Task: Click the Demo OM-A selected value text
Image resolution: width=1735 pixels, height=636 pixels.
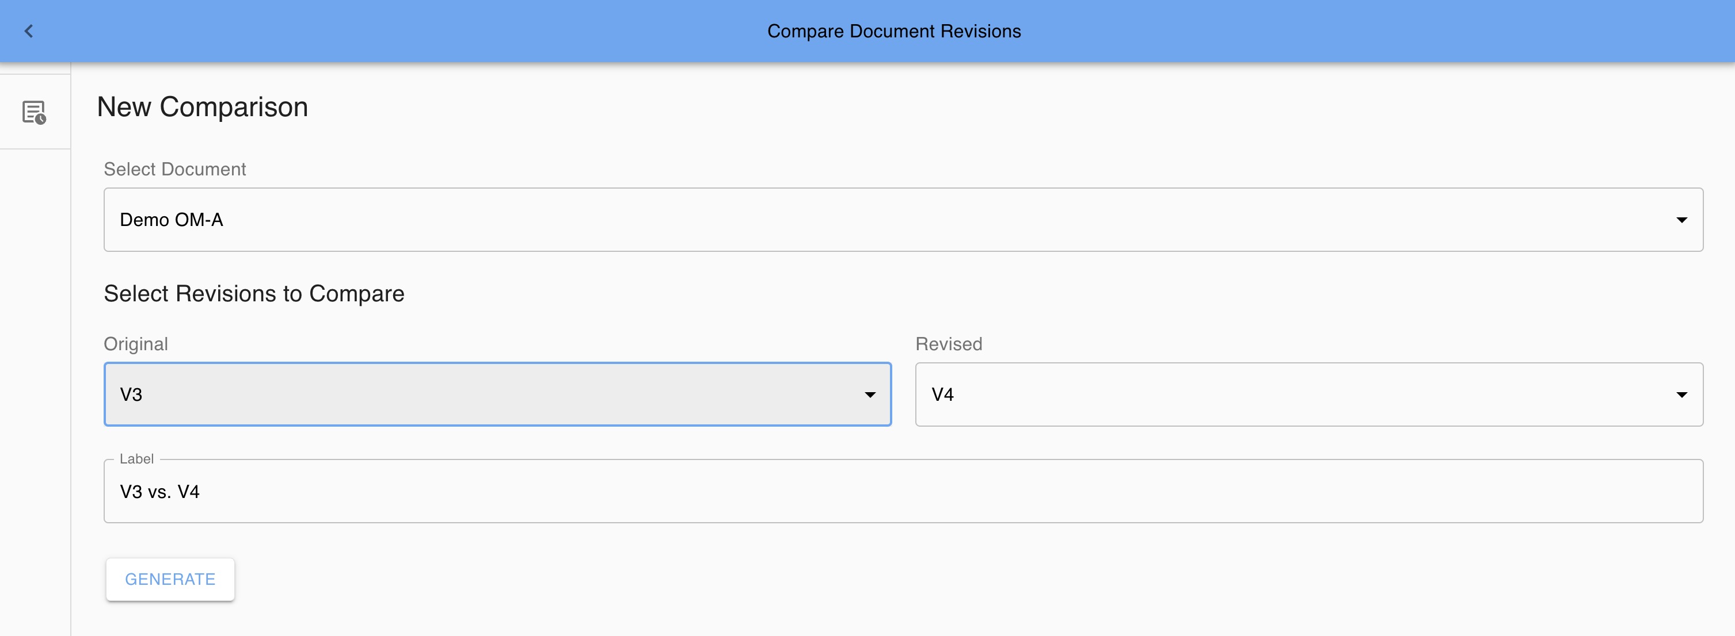Action: tap(171, 220)
